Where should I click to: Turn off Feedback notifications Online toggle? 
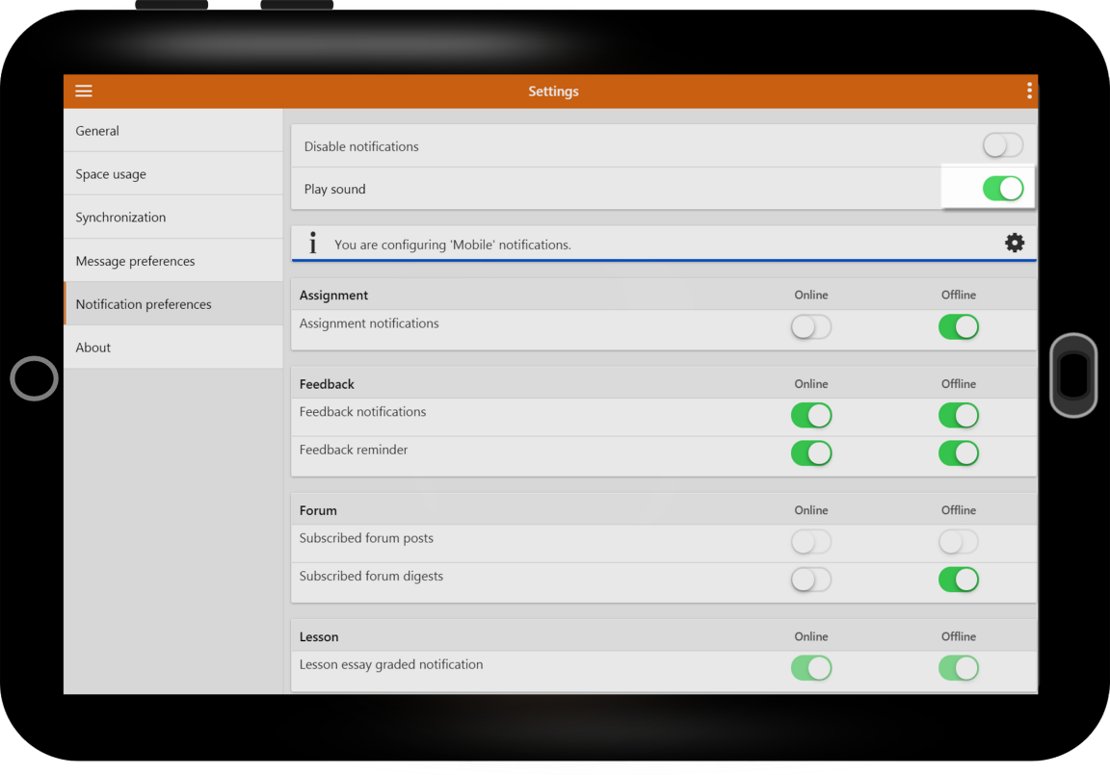click(811, 415)
